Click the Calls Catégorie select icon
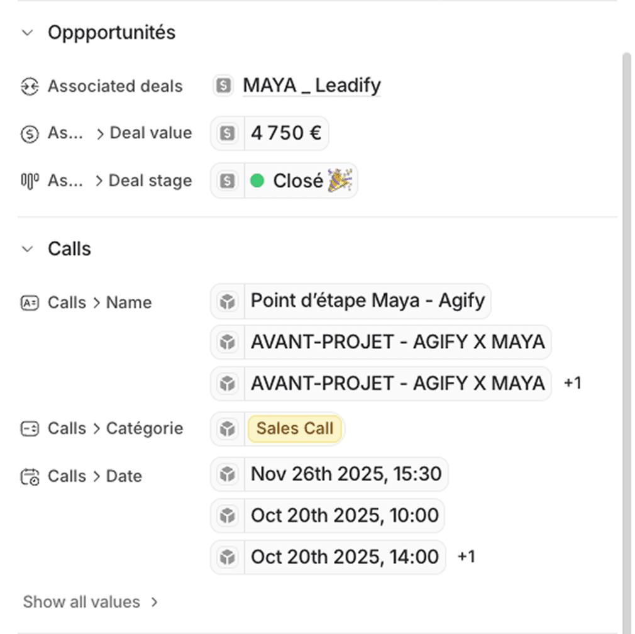Image resolution: width=635 pixels, height=634 pixels. coord(30,429)
